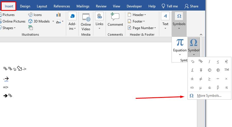
Task: Select the trademark TM symbol
Action: (x=227, y=70)
